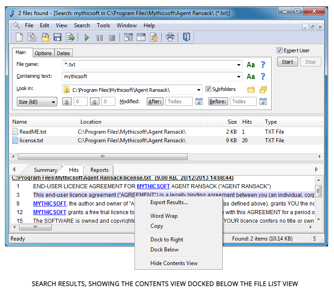The image size is (334, 296).
Task: Pause search with the pause icon
Action: click(x=100, y=38)
